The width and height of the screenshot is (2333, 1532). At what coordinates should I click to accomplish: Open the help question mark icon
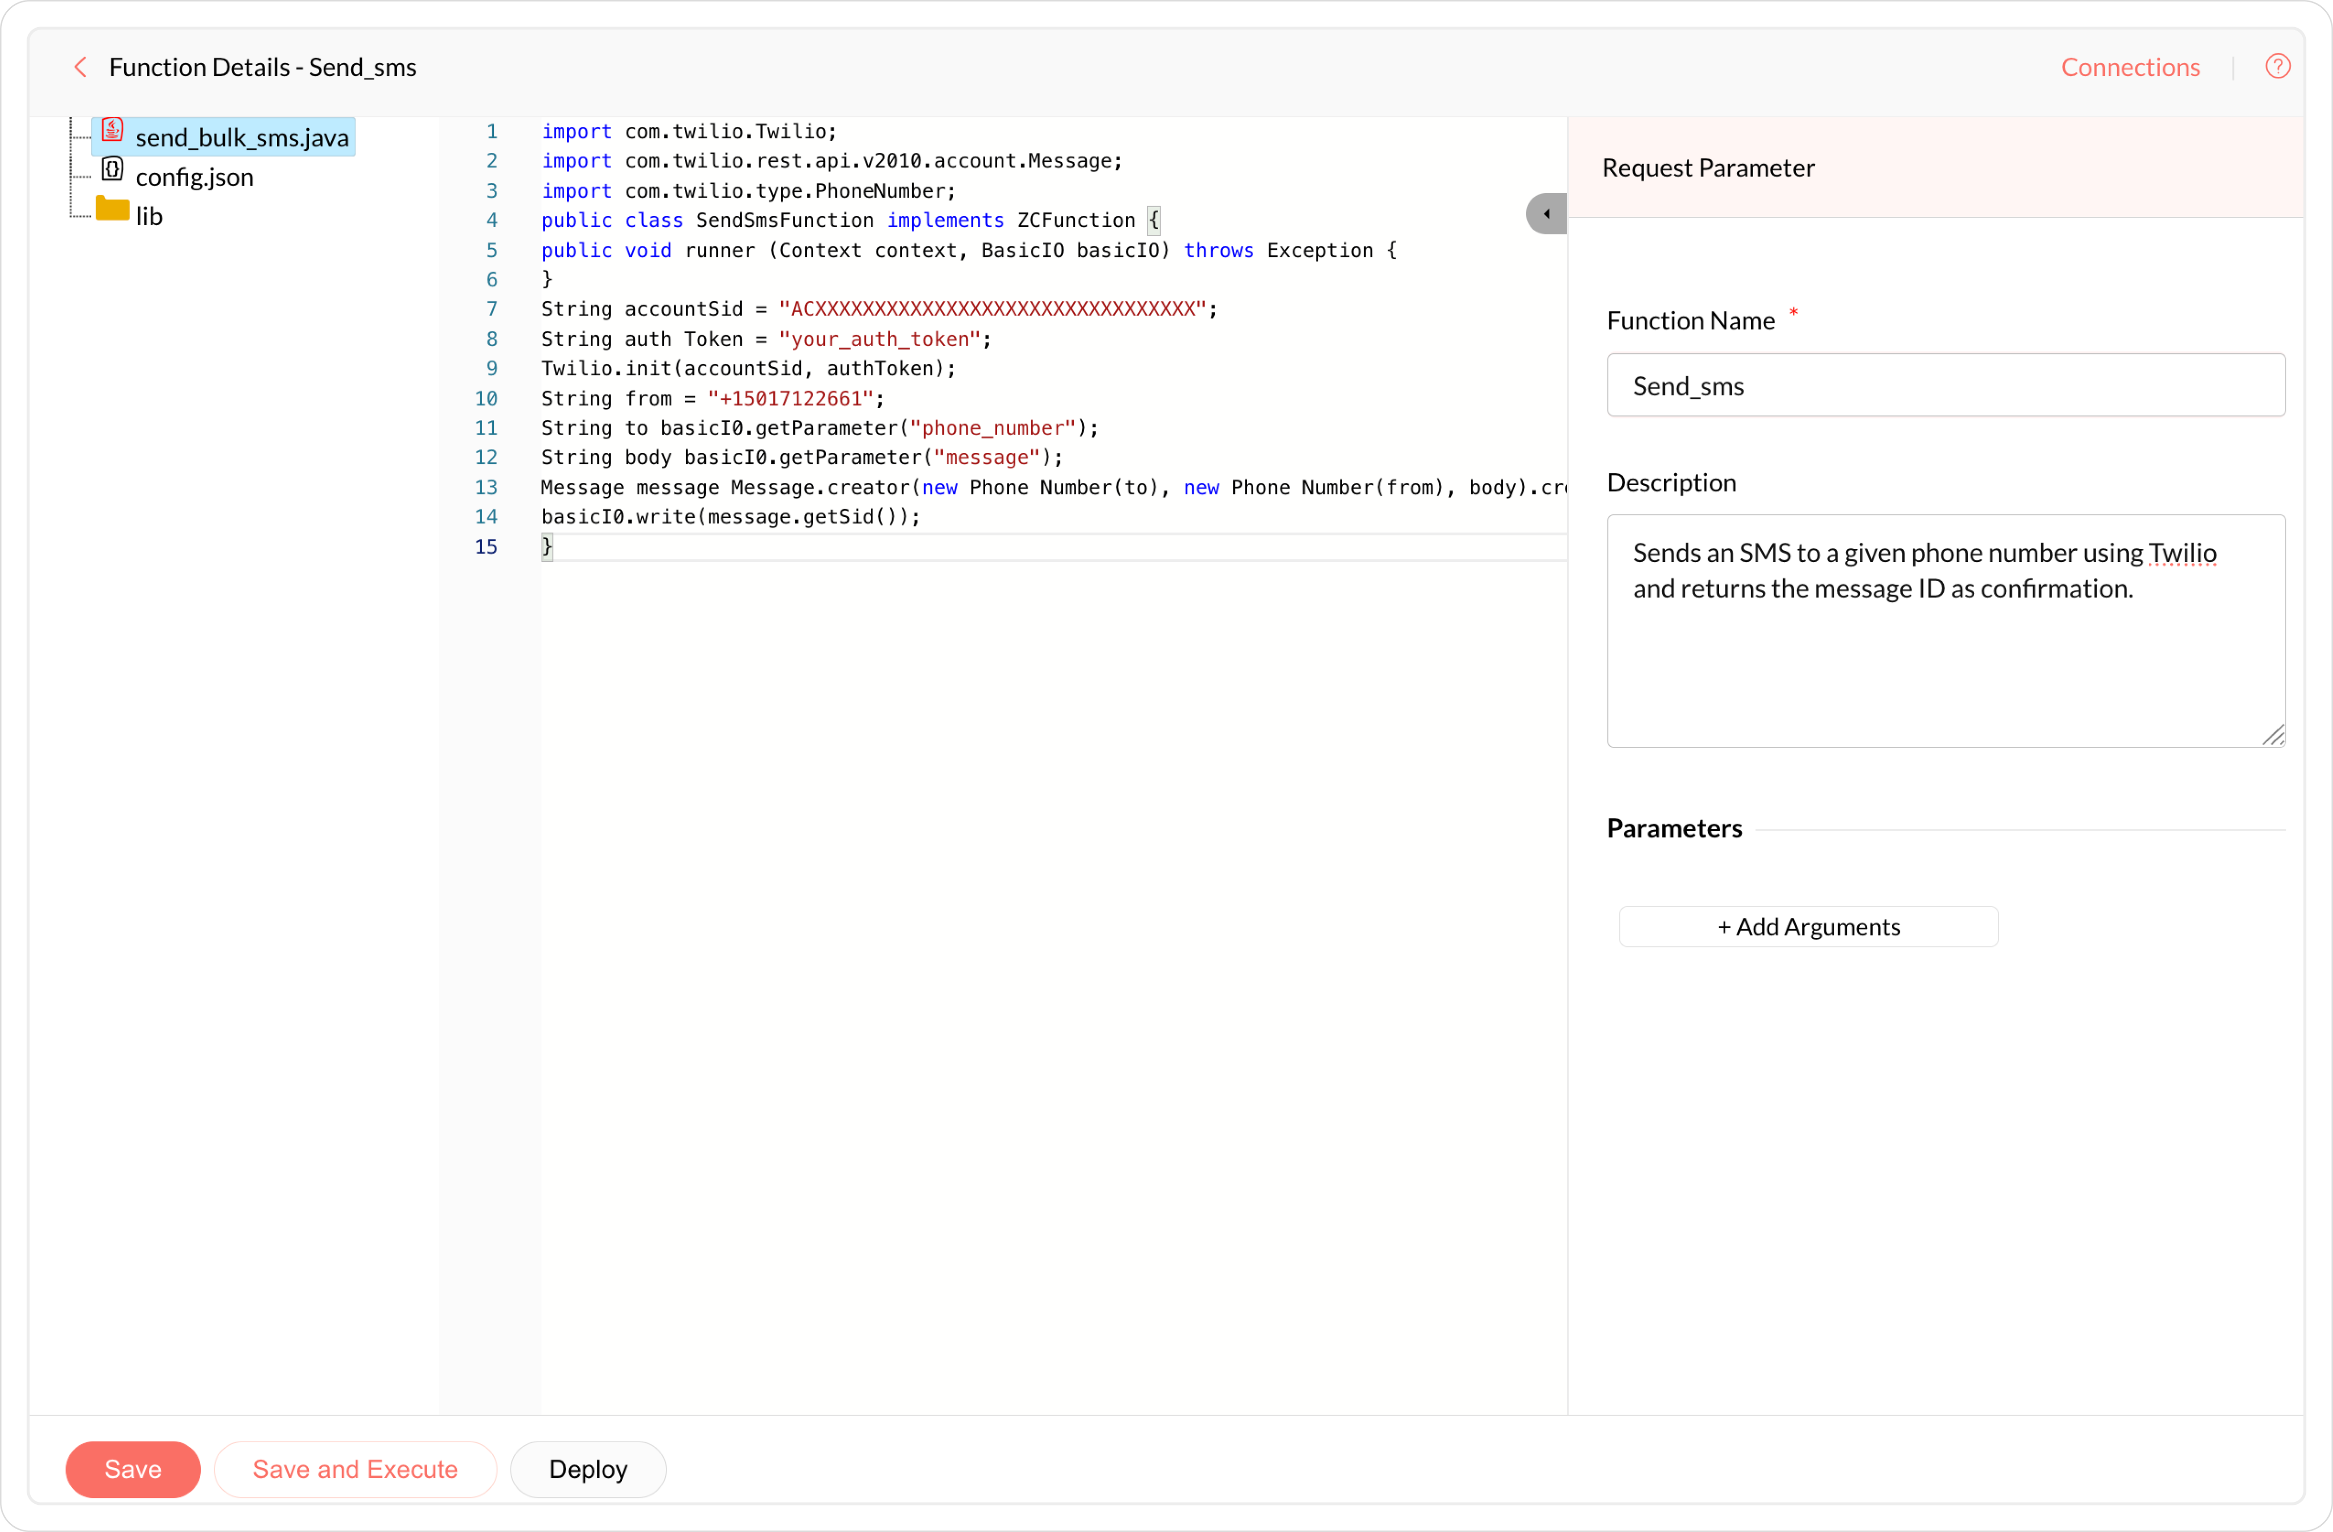[x=2277, y=67]
